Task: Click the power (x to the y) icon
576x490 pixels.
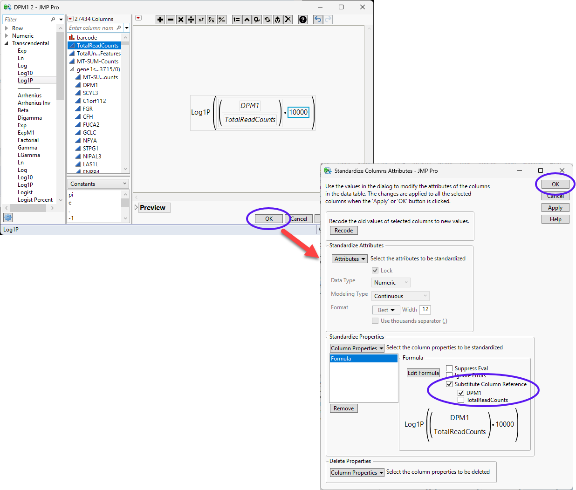Action: coord(201,20)
